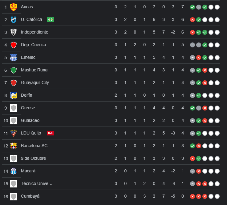Screen dimensions: 227x205
Task: Click the Macará team crest
Action: click(13, 171)
